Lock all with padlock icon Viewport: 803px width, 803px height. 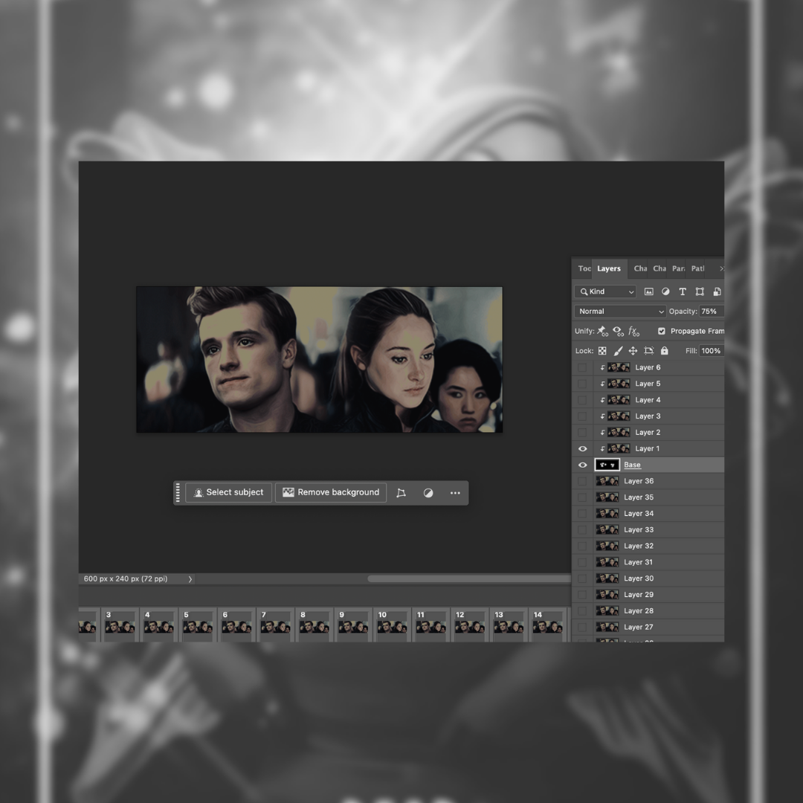point(664,351)
